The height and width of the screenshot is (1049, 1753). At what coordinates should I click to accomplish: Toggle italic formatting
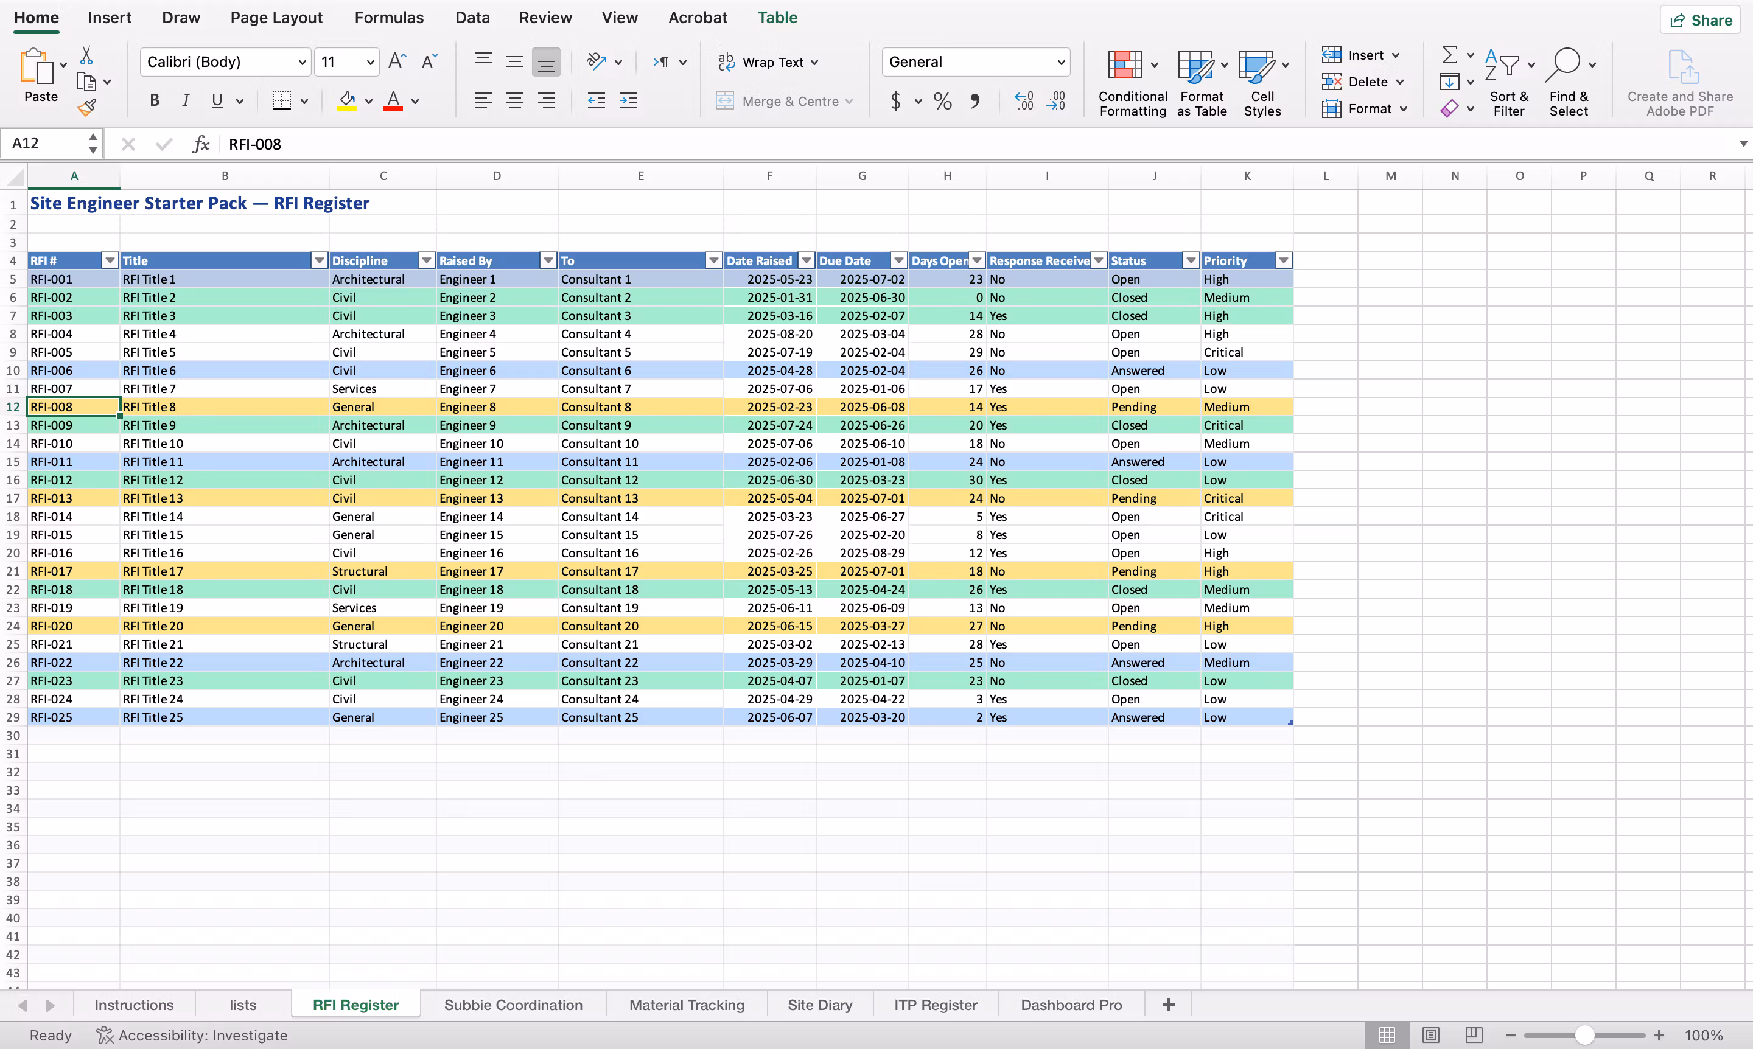point(185,101)
